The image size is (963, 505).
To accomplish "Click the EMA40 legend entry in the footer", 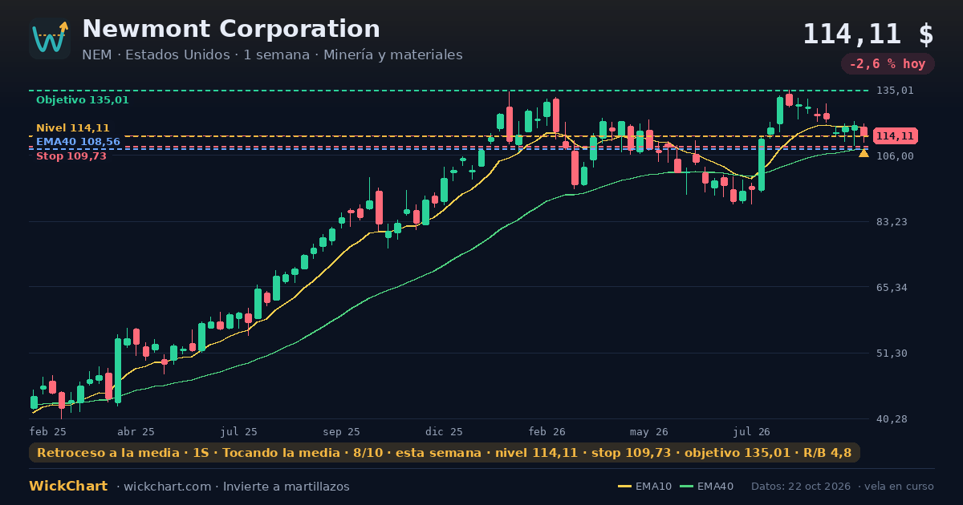I will pos(706,487).
